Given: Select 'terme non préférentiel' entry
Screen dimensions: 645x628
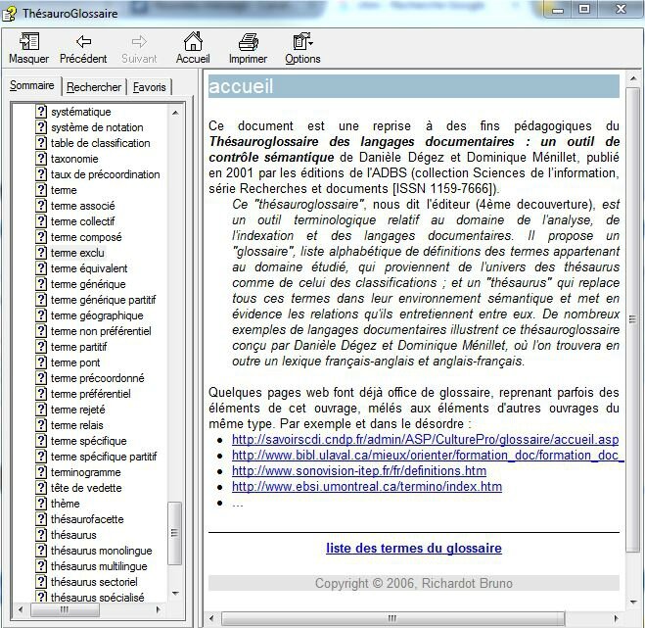Looking at the screenshot, I should pyautogui.click(x=101, y=331).
